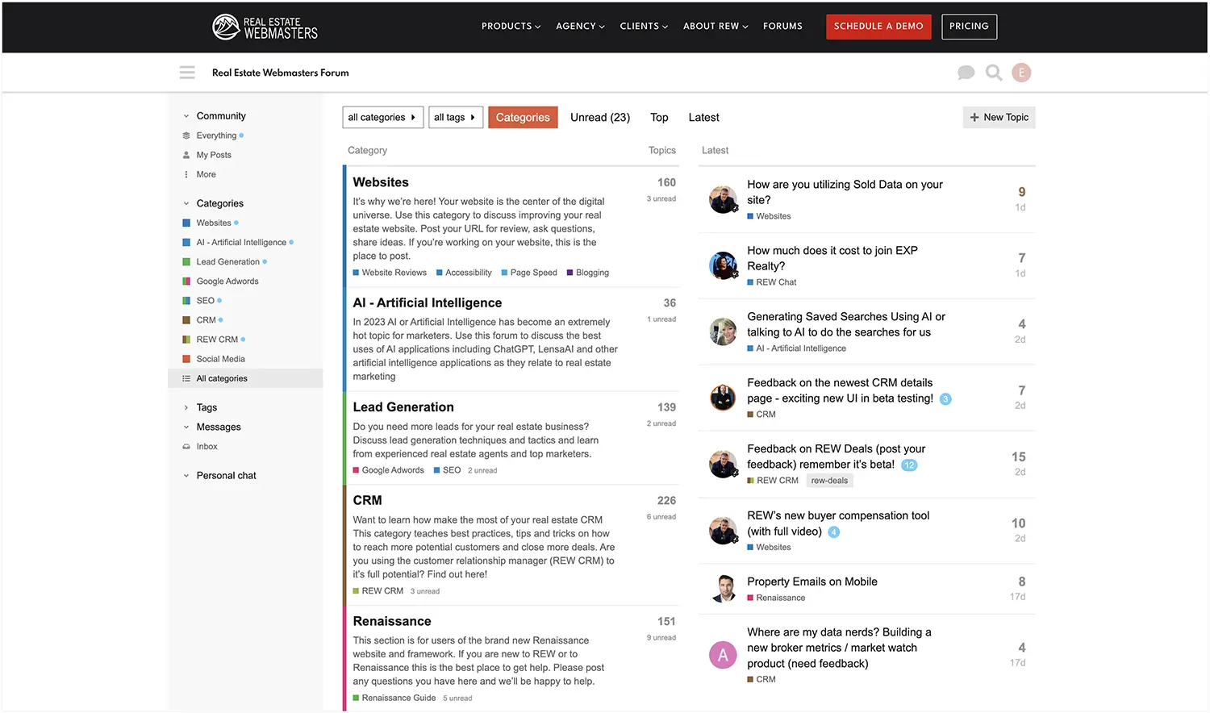Switch to the Unread (23) tab
1210x713 pixels.
tap(599, 117)
